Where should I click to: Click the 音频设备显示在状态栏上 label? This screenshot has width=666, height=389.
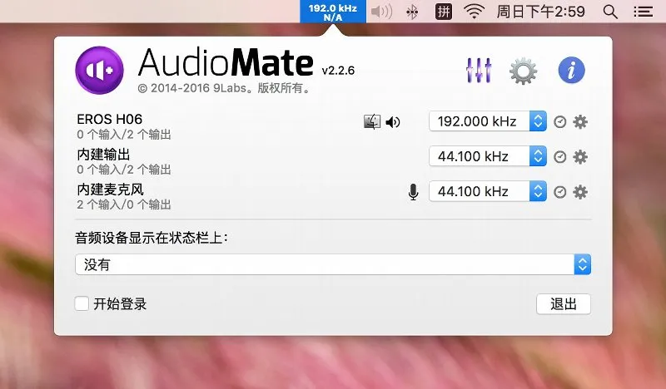(x=152, y=238)
